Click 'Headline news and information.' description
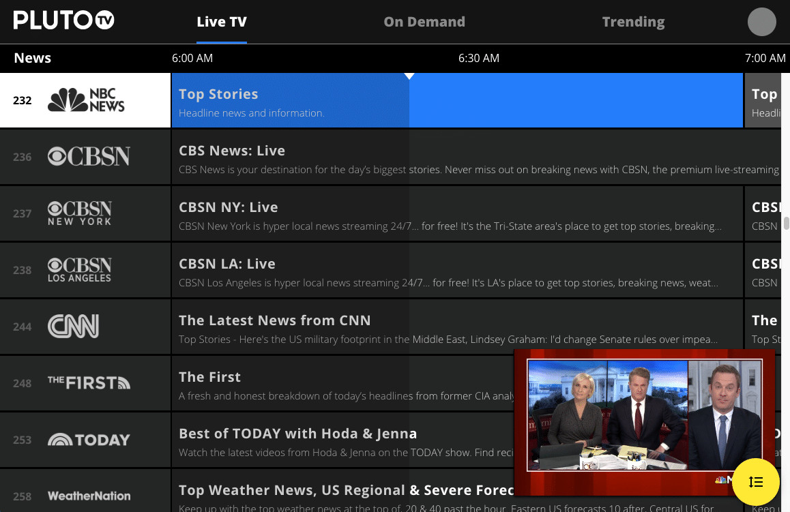 pos(252,112)
